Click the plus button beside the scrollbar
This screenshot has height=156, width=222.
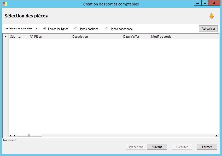click(10, 135)
